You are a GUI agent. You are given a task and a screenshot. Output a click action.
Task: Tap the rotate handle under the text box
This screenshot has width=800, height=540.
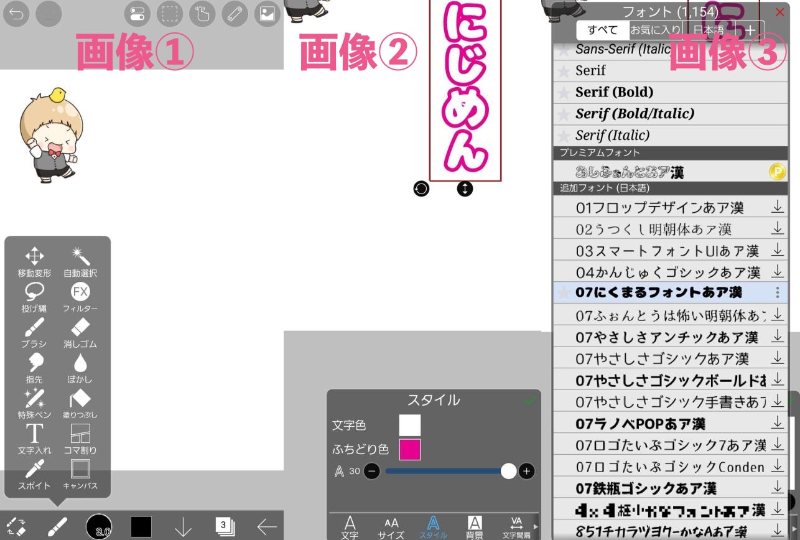[421, 189]
